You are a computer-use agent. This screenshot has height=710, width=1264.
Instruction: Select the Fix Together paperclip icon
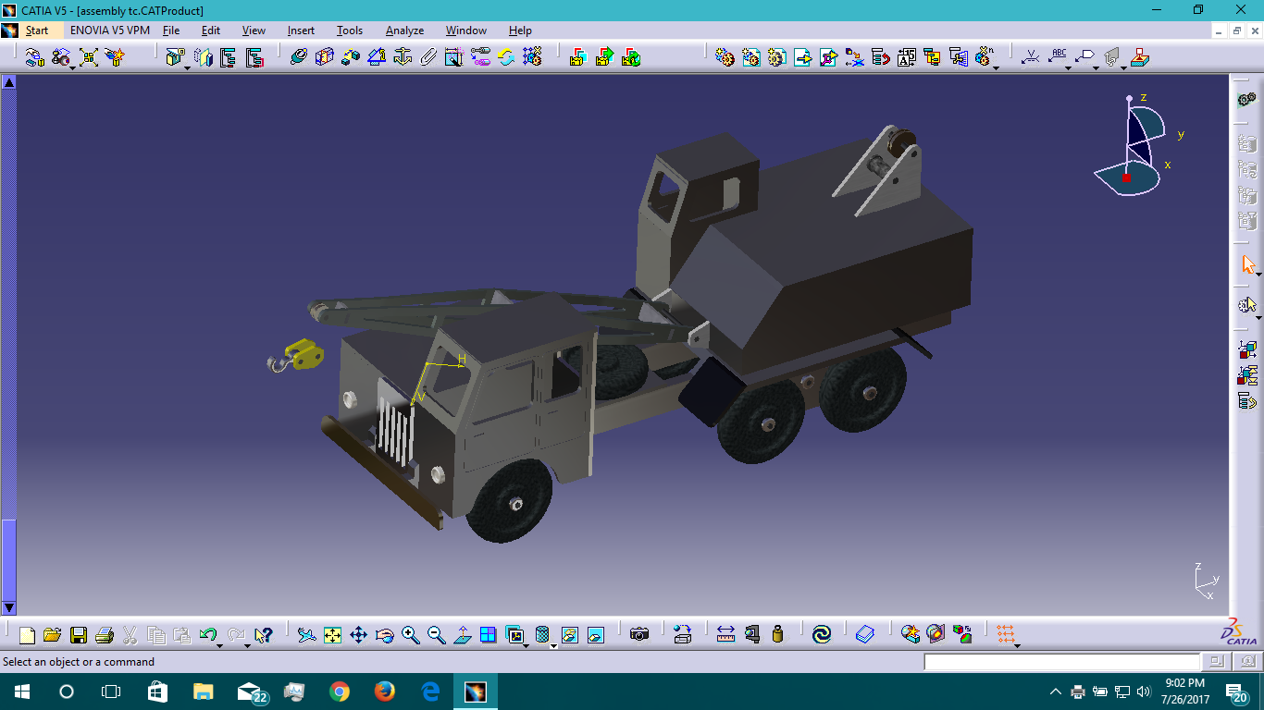428,57
